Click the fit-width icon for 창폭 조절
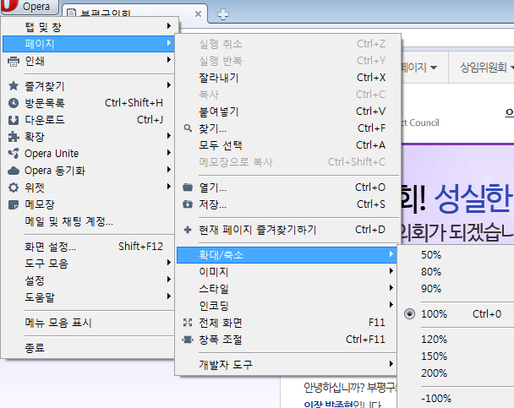The image size is (514, 408). [188, 340]
